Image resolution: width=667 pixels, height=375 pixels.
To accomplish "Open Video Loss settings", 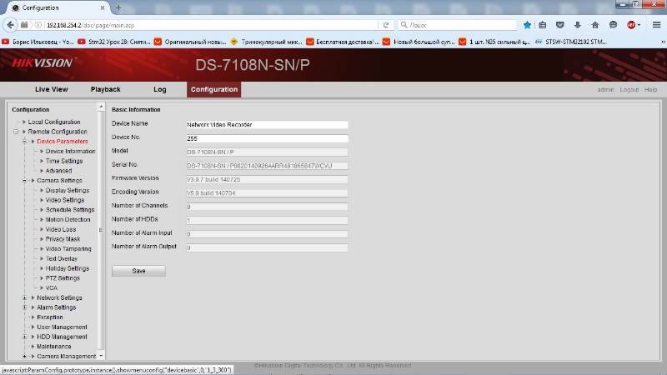I will pyautogui.click(x=61, y=230).
